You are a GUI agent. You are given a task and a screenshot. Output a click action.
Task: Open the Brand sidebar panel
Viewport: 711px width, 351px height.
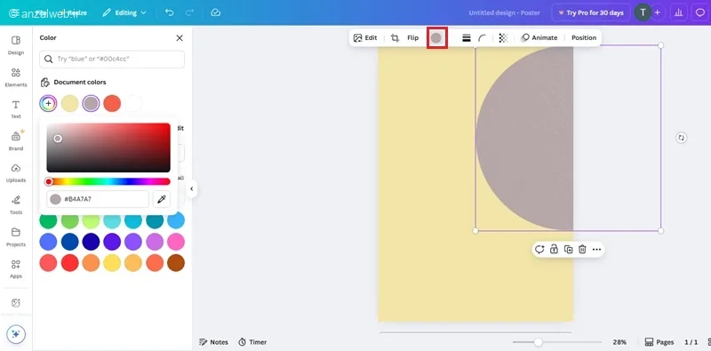click(x=16, y=141)
